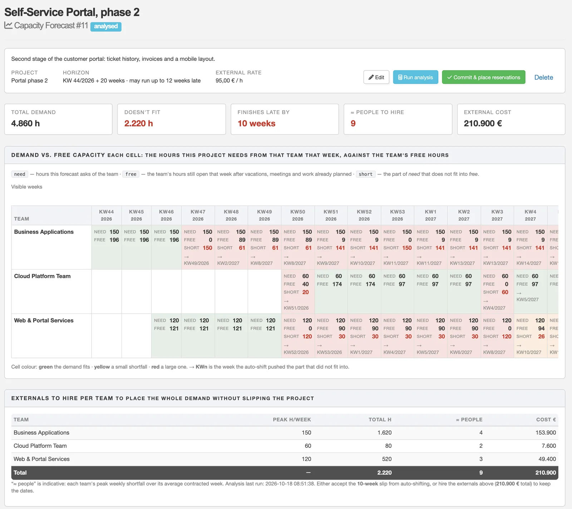572x509 pixels.
Task: Click the Capacity Forecast chart icon
Action: [x=8, y=25]
